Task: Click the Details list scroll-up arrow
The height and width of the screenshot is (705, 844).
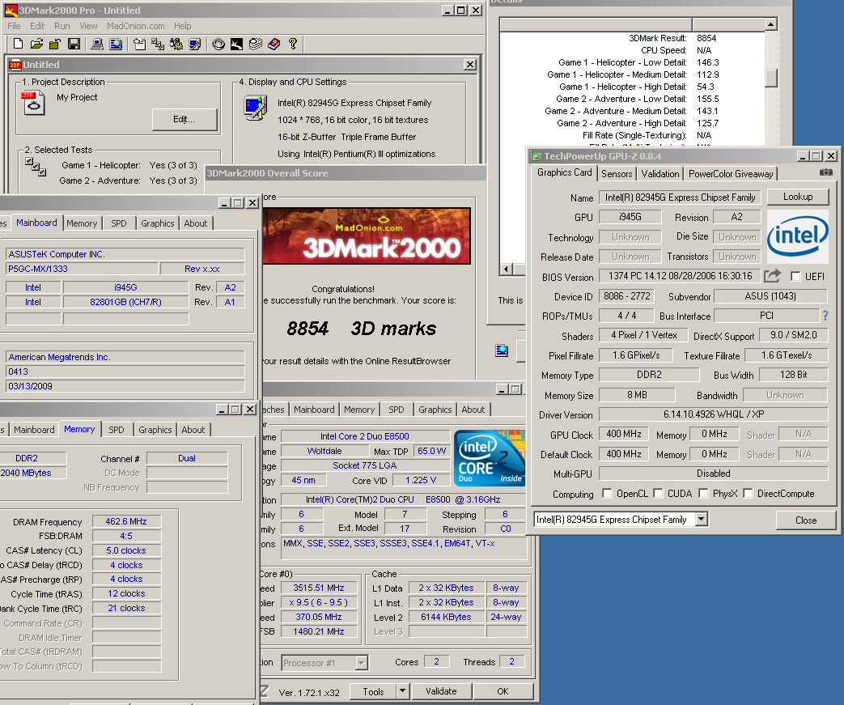Action: (771, 24)
